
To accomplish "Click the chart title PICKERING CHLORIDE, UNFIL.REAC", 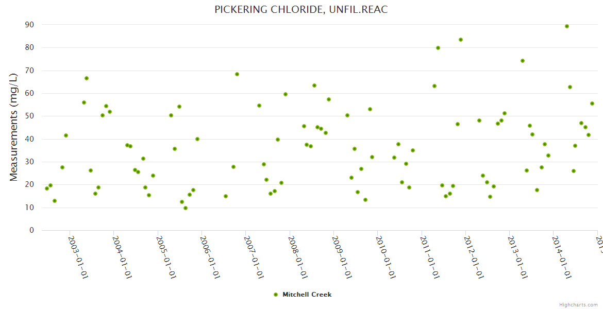I will pyautogui.click(x=301, y=10).
